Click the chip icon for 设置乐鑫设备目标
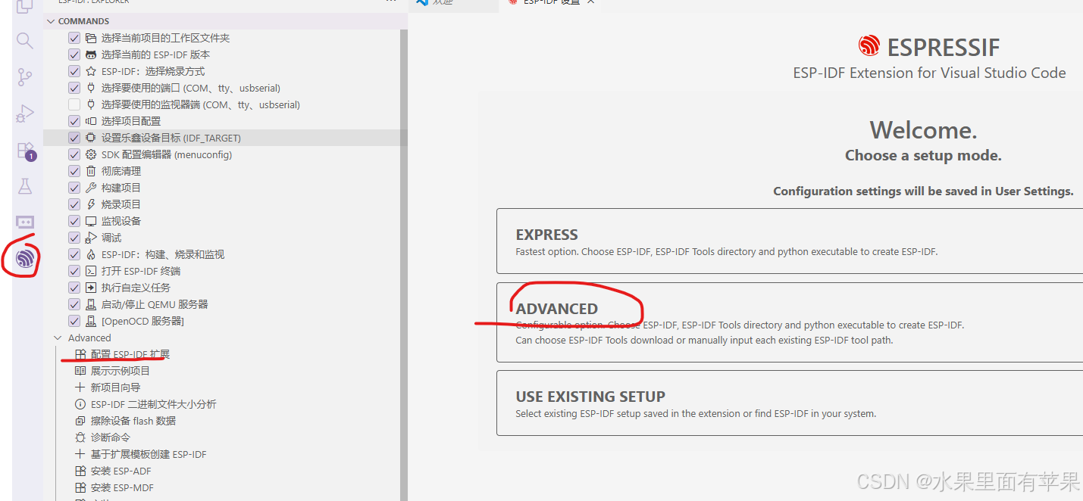This screenshot has width=1083, height=501. click(x=91, y=138)
